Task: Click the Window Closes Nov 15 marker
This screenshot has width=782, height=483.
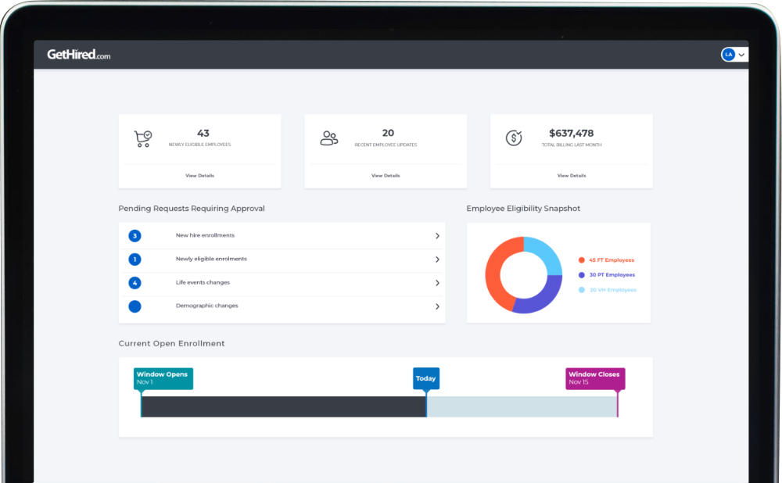Action: pos(594,378)
